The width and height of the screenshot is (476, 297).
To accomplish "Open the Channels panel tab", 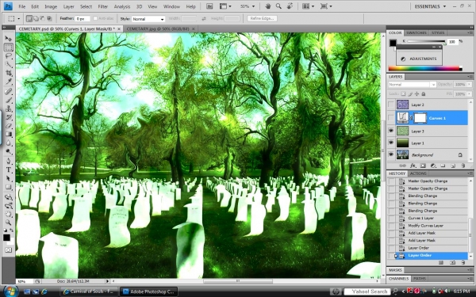I will click(398, 278).
